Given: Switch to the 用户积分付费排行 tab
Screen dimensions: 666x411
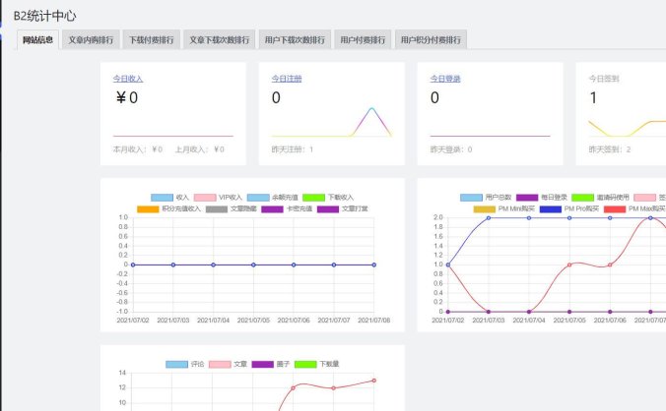Looking at the screenshot, I should point(431,40).
